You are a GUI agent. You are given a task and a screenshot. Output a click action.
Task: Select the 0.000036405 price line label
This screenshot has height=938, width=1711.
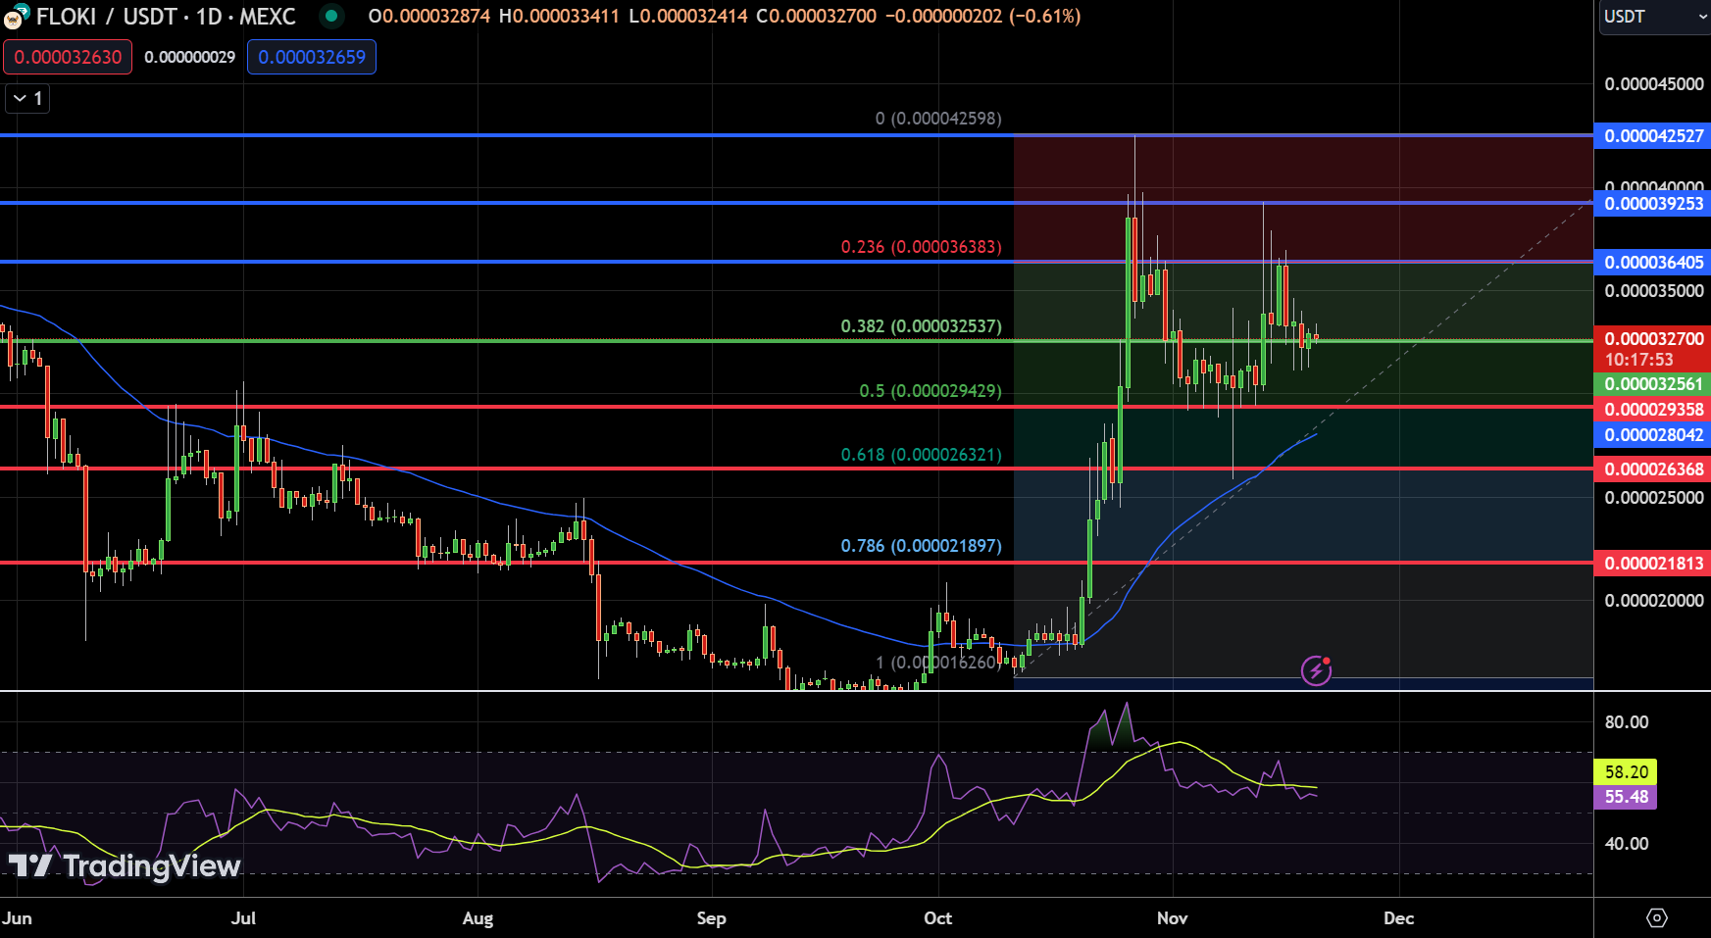click(1653, 263)
